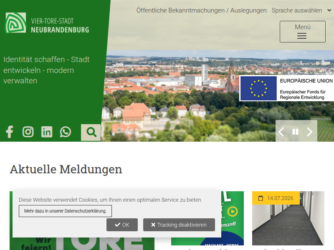Click the Neubrandenburg city logo
The height and width of the screenshot is (250, 334).
click(47, 23)
